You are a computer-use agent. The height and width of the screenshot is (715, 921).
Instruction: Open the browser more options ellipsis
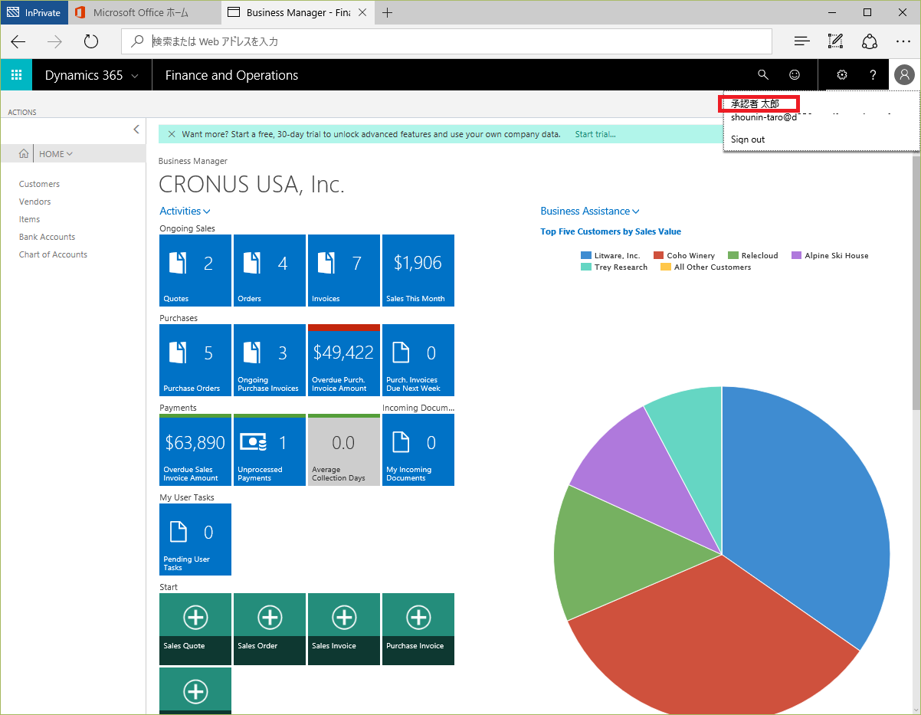pyautogui.click(x=903, y=41)
